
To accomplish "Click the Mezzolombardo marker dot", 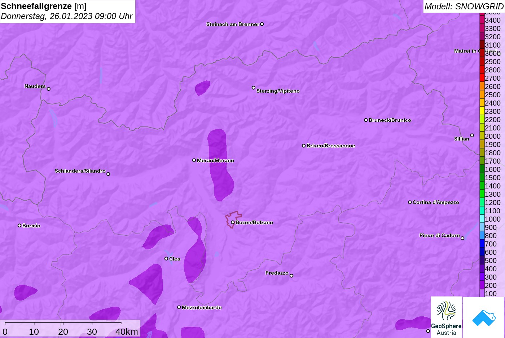I will click(x=179, y=307).
